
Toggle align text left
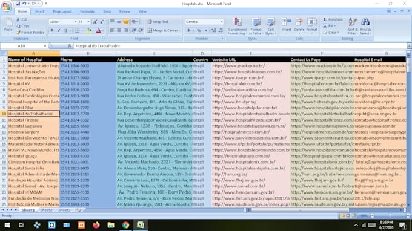(112, 30)
